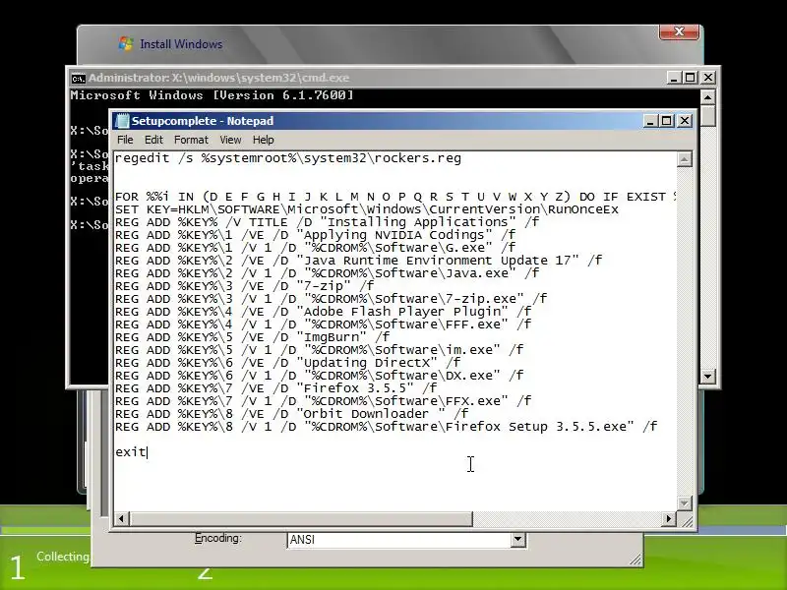Close the Install Windows dialog
The image size is (787, 590).
click(x=679, y=32)
